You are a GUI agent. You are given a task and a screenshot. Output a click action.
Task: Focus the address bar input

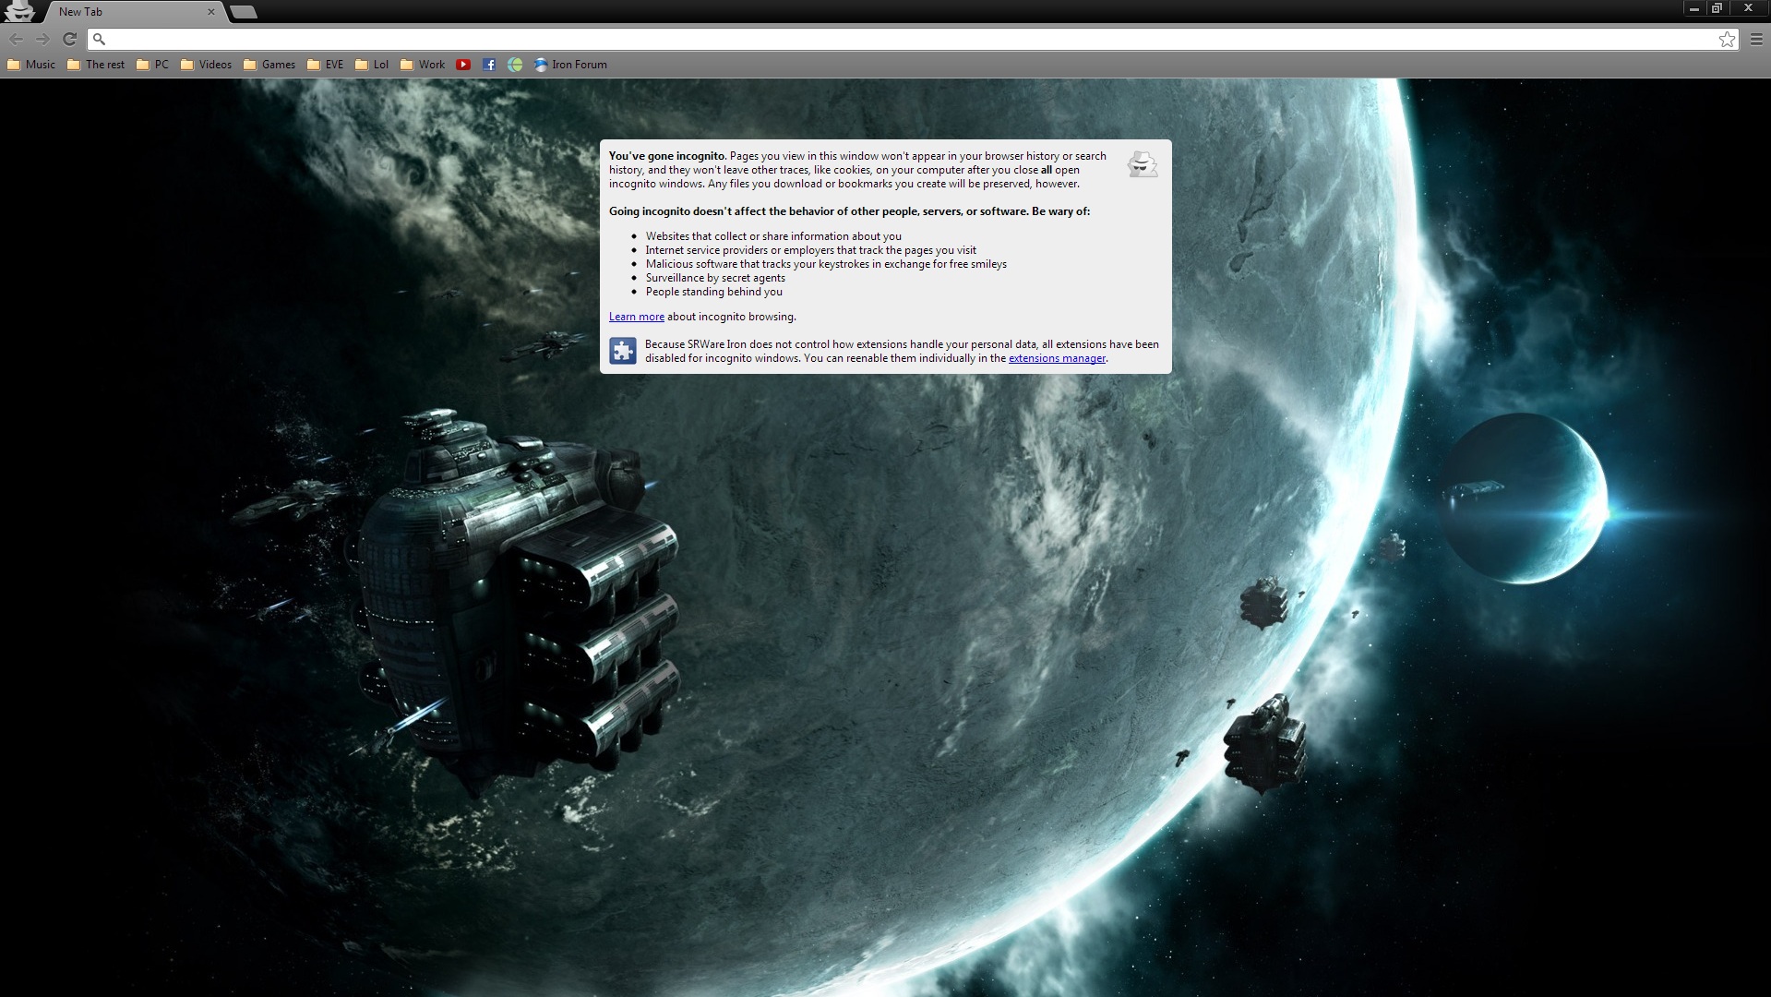coord(914,39)
